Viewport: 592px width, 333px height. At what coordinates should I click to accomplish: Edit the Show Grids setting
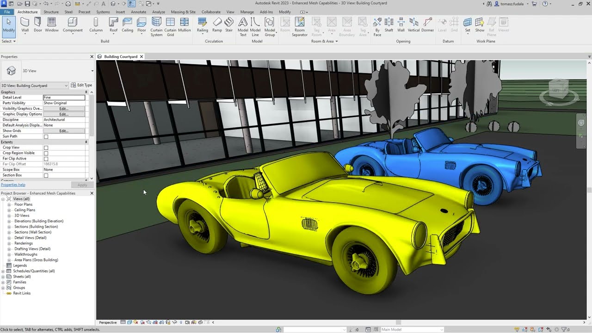(x=64, y=131)
